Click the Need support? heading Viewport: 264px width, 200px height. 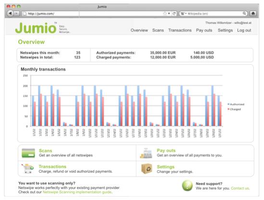click(x=209, y=184)
